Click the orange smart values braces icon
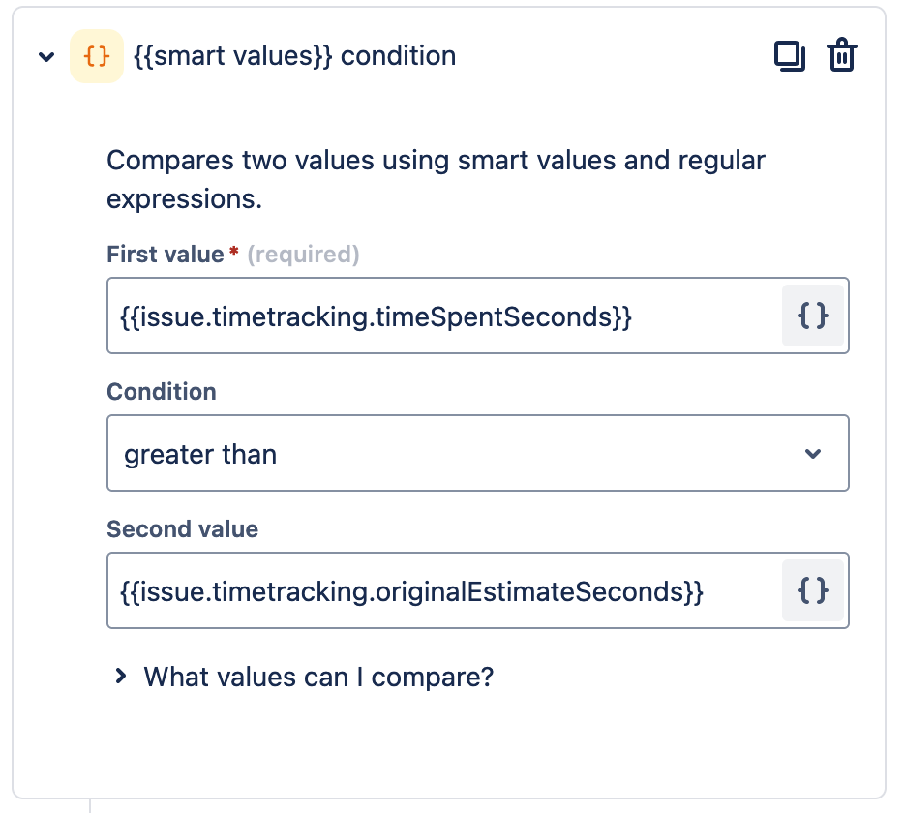This screenshot has height=813, width=904. (97, 56)
